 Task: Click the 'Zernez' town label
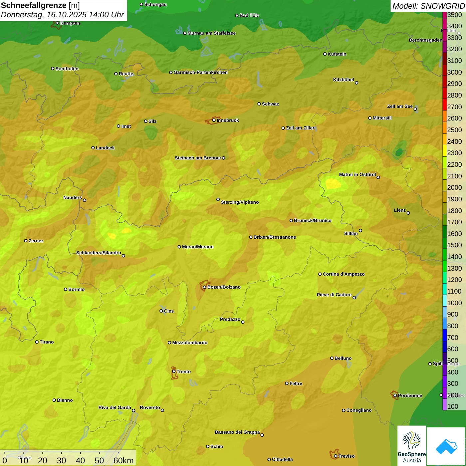36,241
